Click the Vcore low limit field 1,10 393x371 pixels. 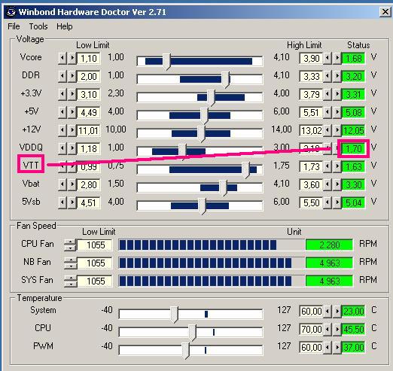tap(89, 59)
